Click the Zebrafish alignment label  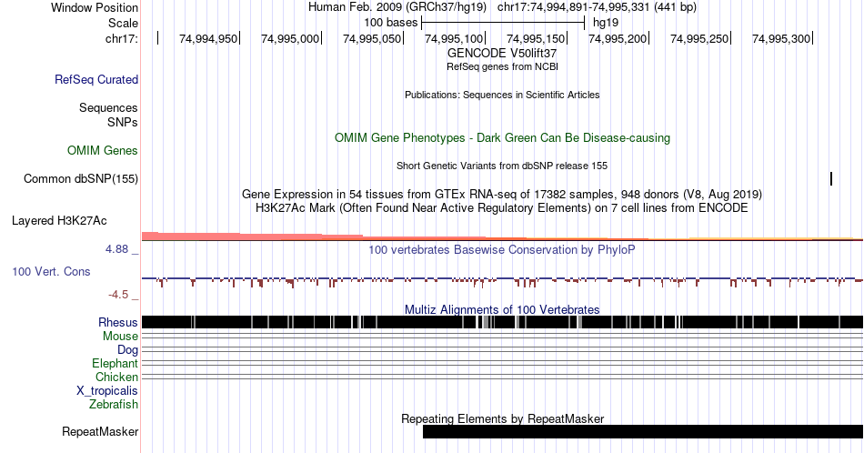114,404
